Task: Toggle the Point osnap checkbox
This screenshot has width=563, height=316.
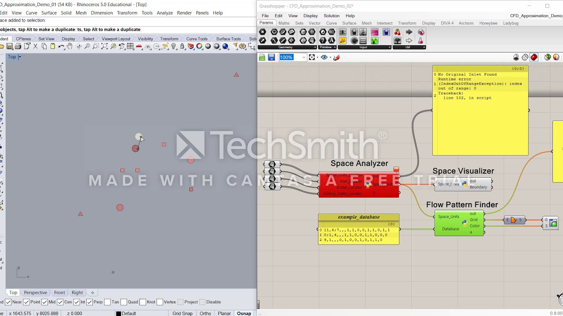Action: pyautogui.click(x=26, y=302)
